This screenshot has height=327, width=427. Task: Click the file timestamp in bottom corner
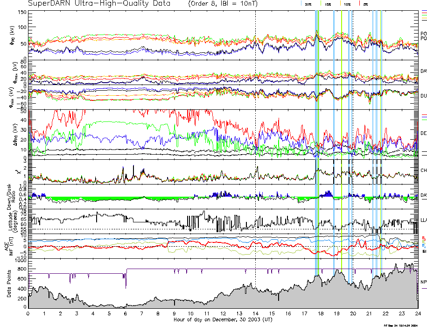(x=404, y=325)
